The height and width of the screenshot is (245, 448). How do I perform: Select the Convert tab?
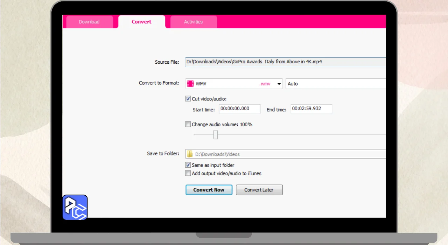tap(141, 22)
